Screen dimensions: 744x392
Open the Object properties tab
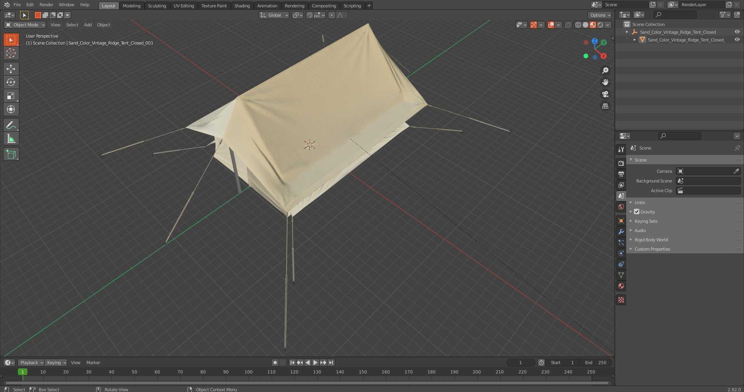pyautogui.click(x=621, y=221)
